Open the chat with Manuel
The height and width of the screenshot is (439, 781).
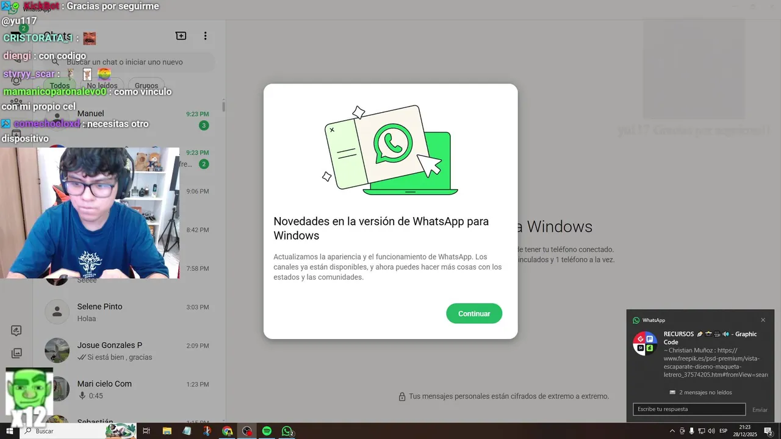(x=129, y=120)
